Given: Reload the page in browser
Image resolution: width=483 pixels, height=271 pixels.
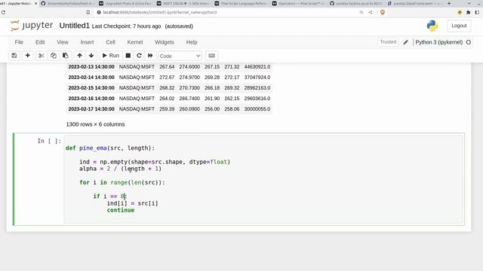Looking at the screenshot, I should 3,12.
